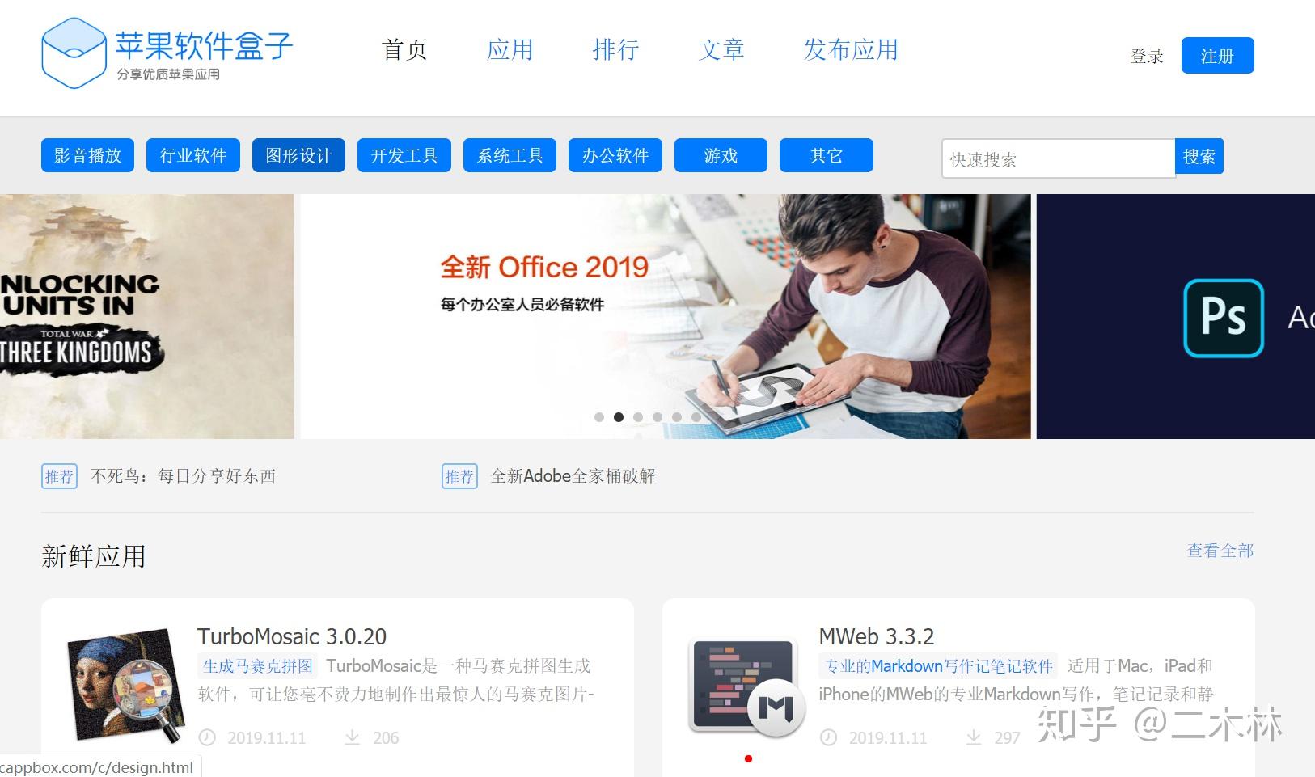The width and height of the screenshot is (1315, 777).
Task: Open 全新Adobe全家桶破解 recommendation
Action: pos(573,476)
